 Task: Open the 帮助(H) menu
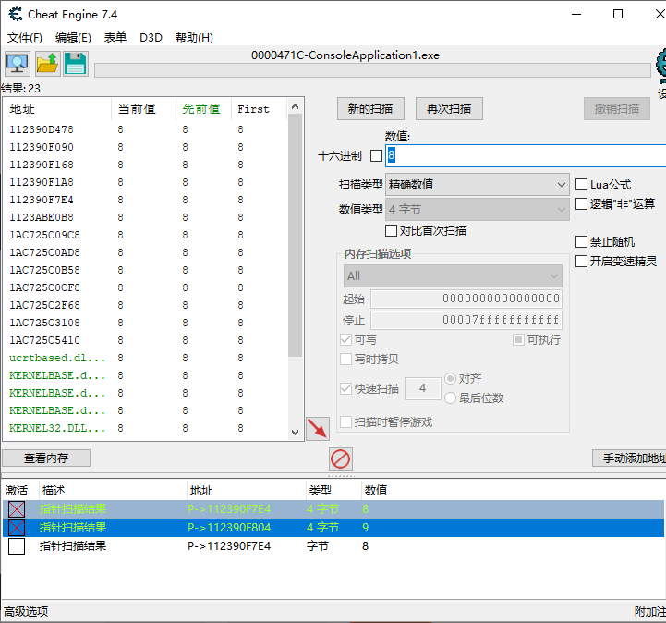click(194, 38)
